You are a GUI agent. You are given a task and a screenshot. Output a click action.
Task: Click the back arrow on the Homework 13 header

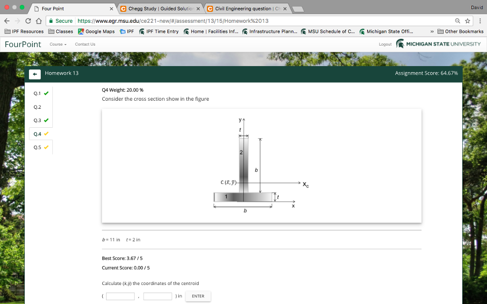(35, 74)
